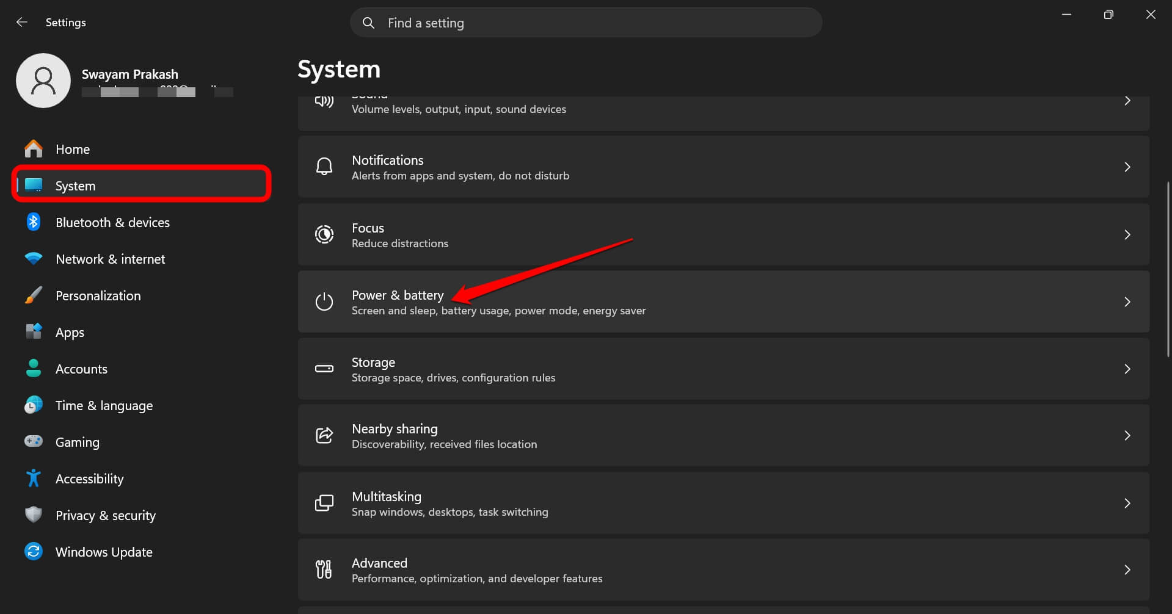This screenshot has height=614, width=1172.
Task: Click the Sound speaker icon
Action: (324, 101)
